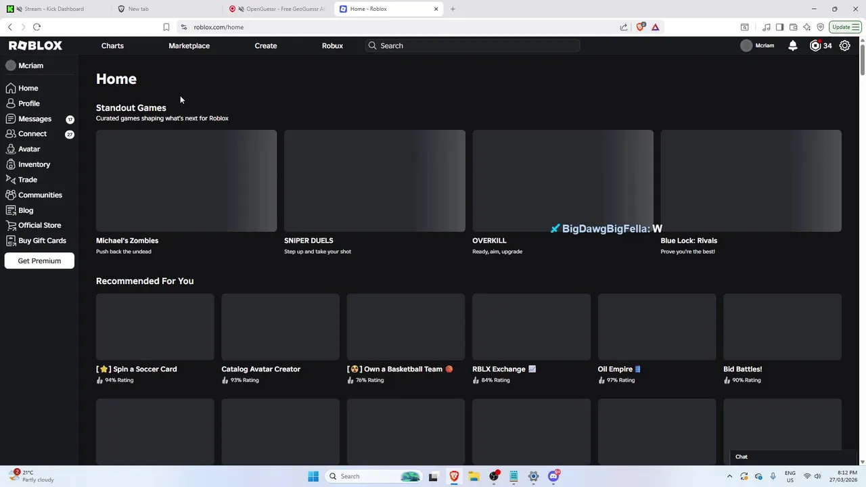Click the Messages icon in the sidebar
Screen dimensions: 866x487
point(11,118)
